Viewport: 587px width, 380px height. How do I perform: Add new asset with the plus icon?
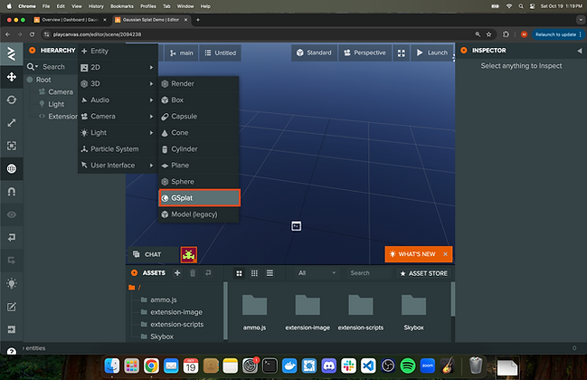[177, 272]
